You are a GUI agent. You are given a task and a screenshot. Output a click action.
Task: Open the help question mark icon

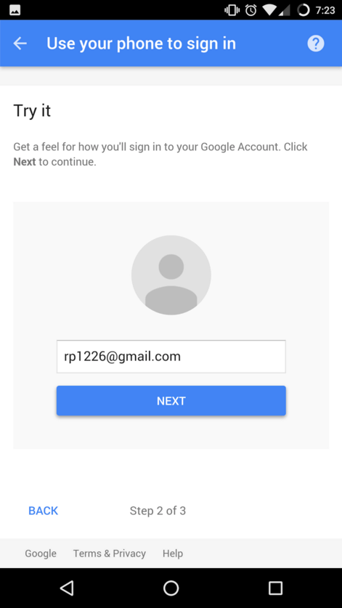(316, 44)
